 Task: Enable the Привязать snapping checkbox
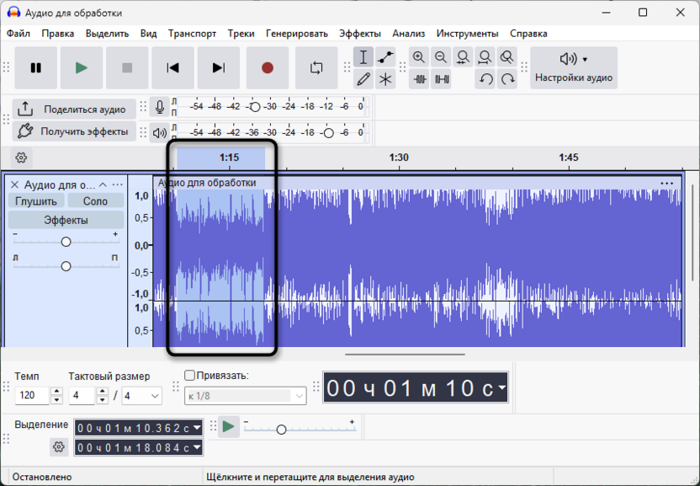pyautogui.click(x=189, y=374)
